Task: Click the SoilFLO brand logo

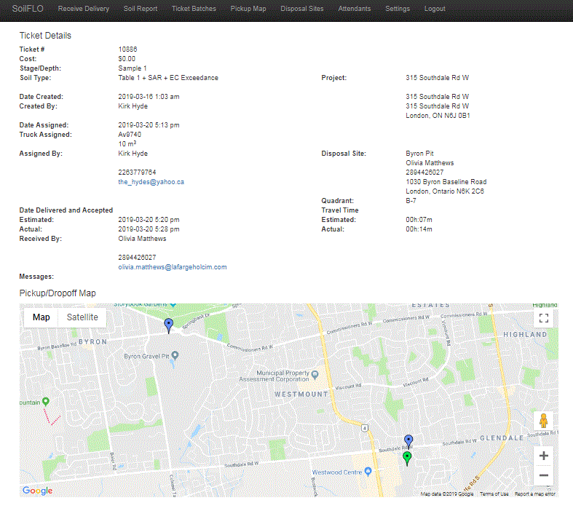Action: tap(28, 9)
